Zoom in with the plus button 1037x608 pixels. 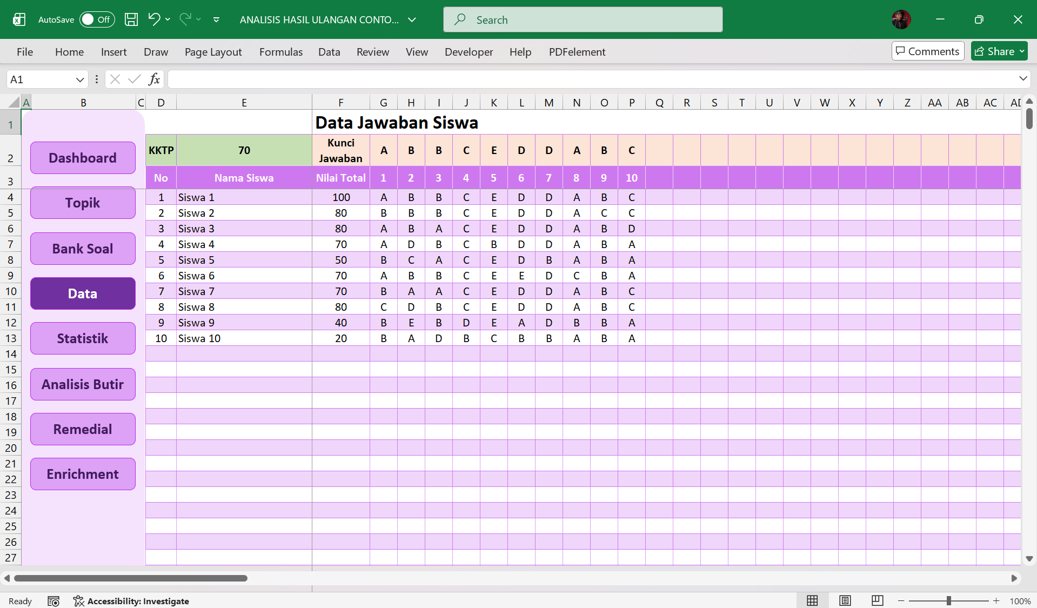(996, 601)
